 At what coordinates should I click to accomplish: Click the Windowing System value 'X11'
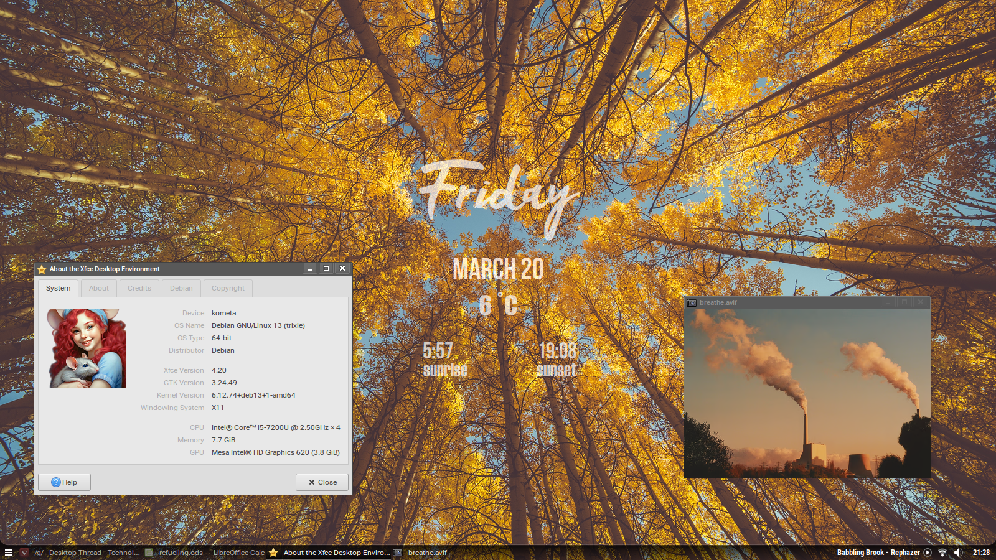pyautogui.click(x=218, y=408)
